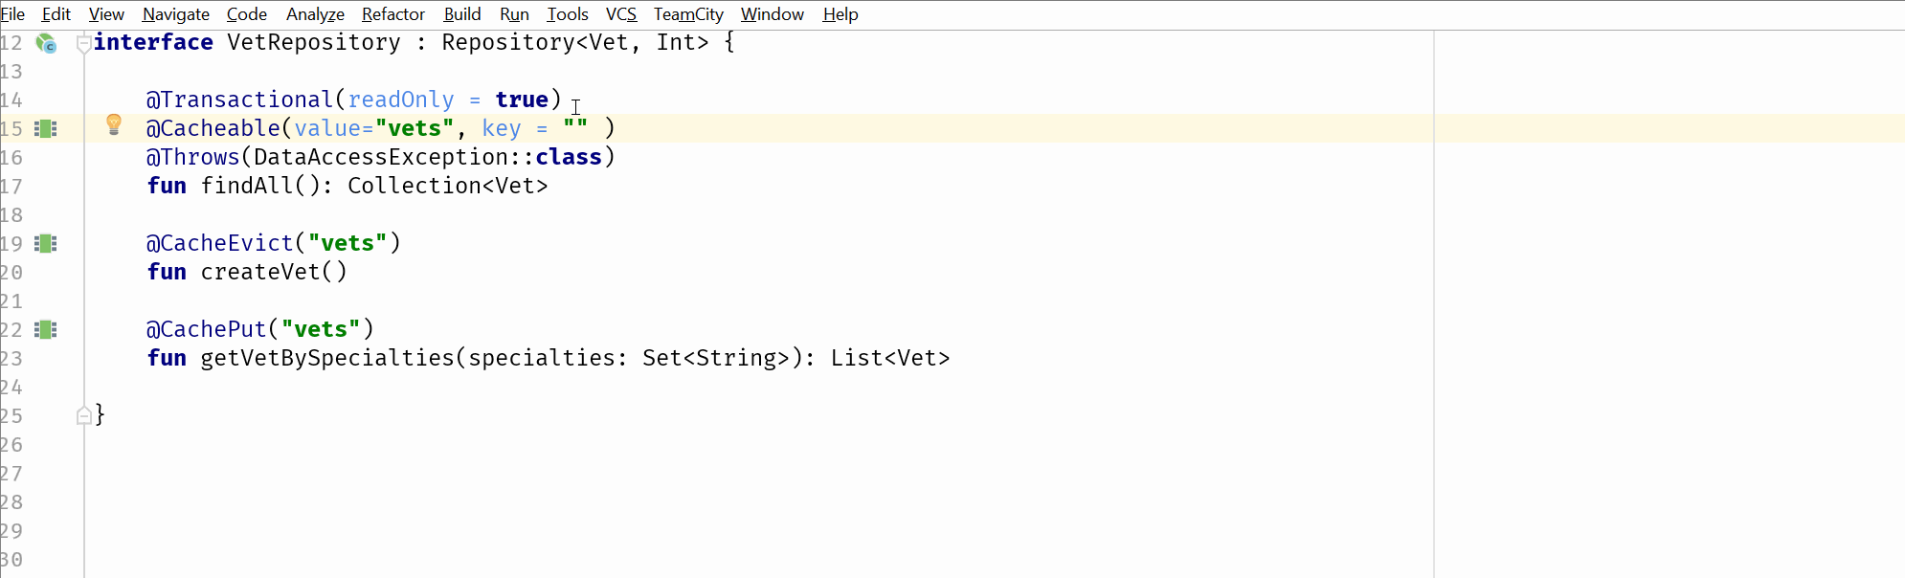Click the getVetBySpecialties function name
This screenshot has width=1905, height=578.
click(x=327, y=358)
